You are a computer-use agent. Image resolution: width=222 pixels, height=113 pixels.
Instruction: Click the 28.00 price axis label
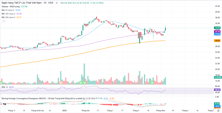click(217, 46)
